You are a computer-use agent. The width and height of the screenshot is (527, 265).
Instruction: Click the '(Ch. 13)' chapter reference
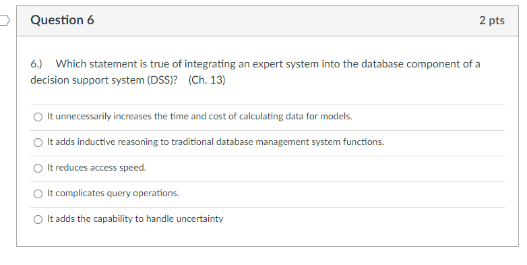pos(207,80)
